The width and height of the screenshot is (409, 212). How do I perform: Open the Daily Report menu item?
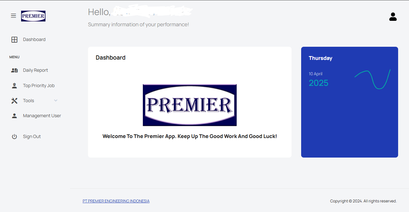point(36,70)
